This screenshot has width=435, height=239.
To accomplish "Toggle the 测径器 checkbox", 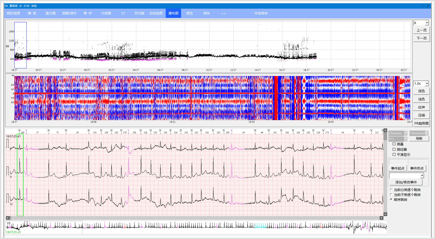I will pos(394,149).
